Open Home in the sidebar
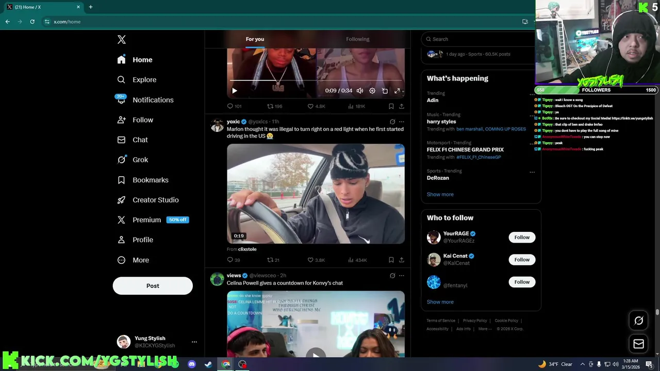The width and height of the screenshot is (660, 371). (135, 60)
